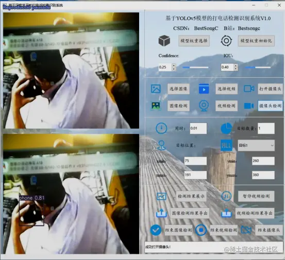
Task: Click the clock time-used icon
Action: [161, 128]
